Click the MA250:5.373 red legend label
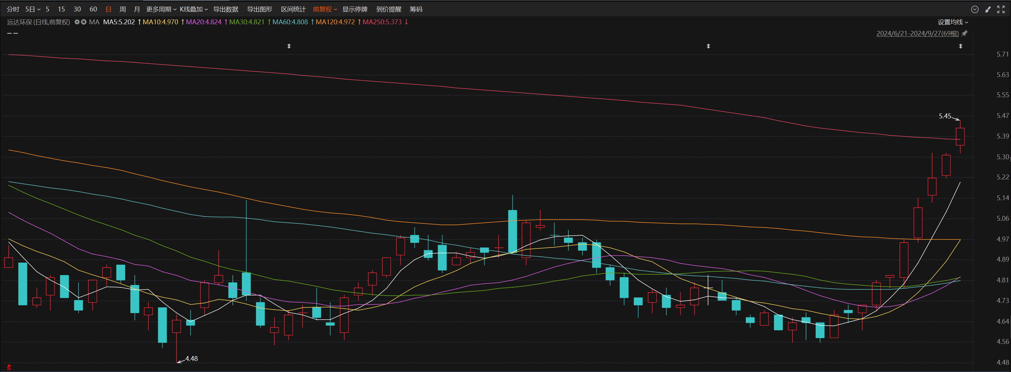The width and height of the screenshot is (1011, 372). [382, 22]
